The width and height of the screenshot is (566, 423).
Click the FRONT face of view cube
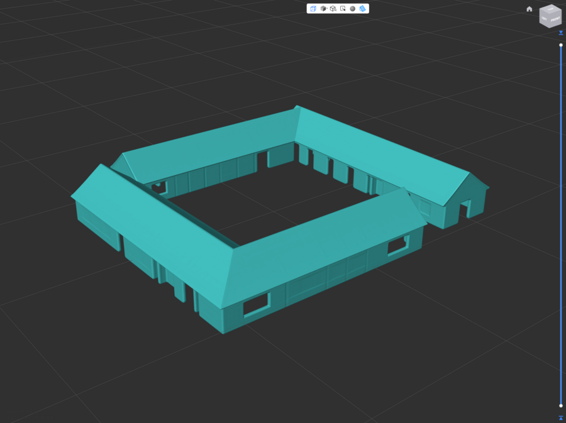tap(555, 19)
